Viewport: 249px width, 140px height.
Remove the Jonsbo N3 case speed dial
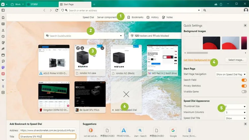point(103,48)
